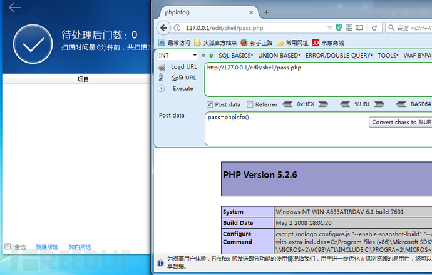
Task: Click the QR code icon in address bar
Action: coord(349,27)
